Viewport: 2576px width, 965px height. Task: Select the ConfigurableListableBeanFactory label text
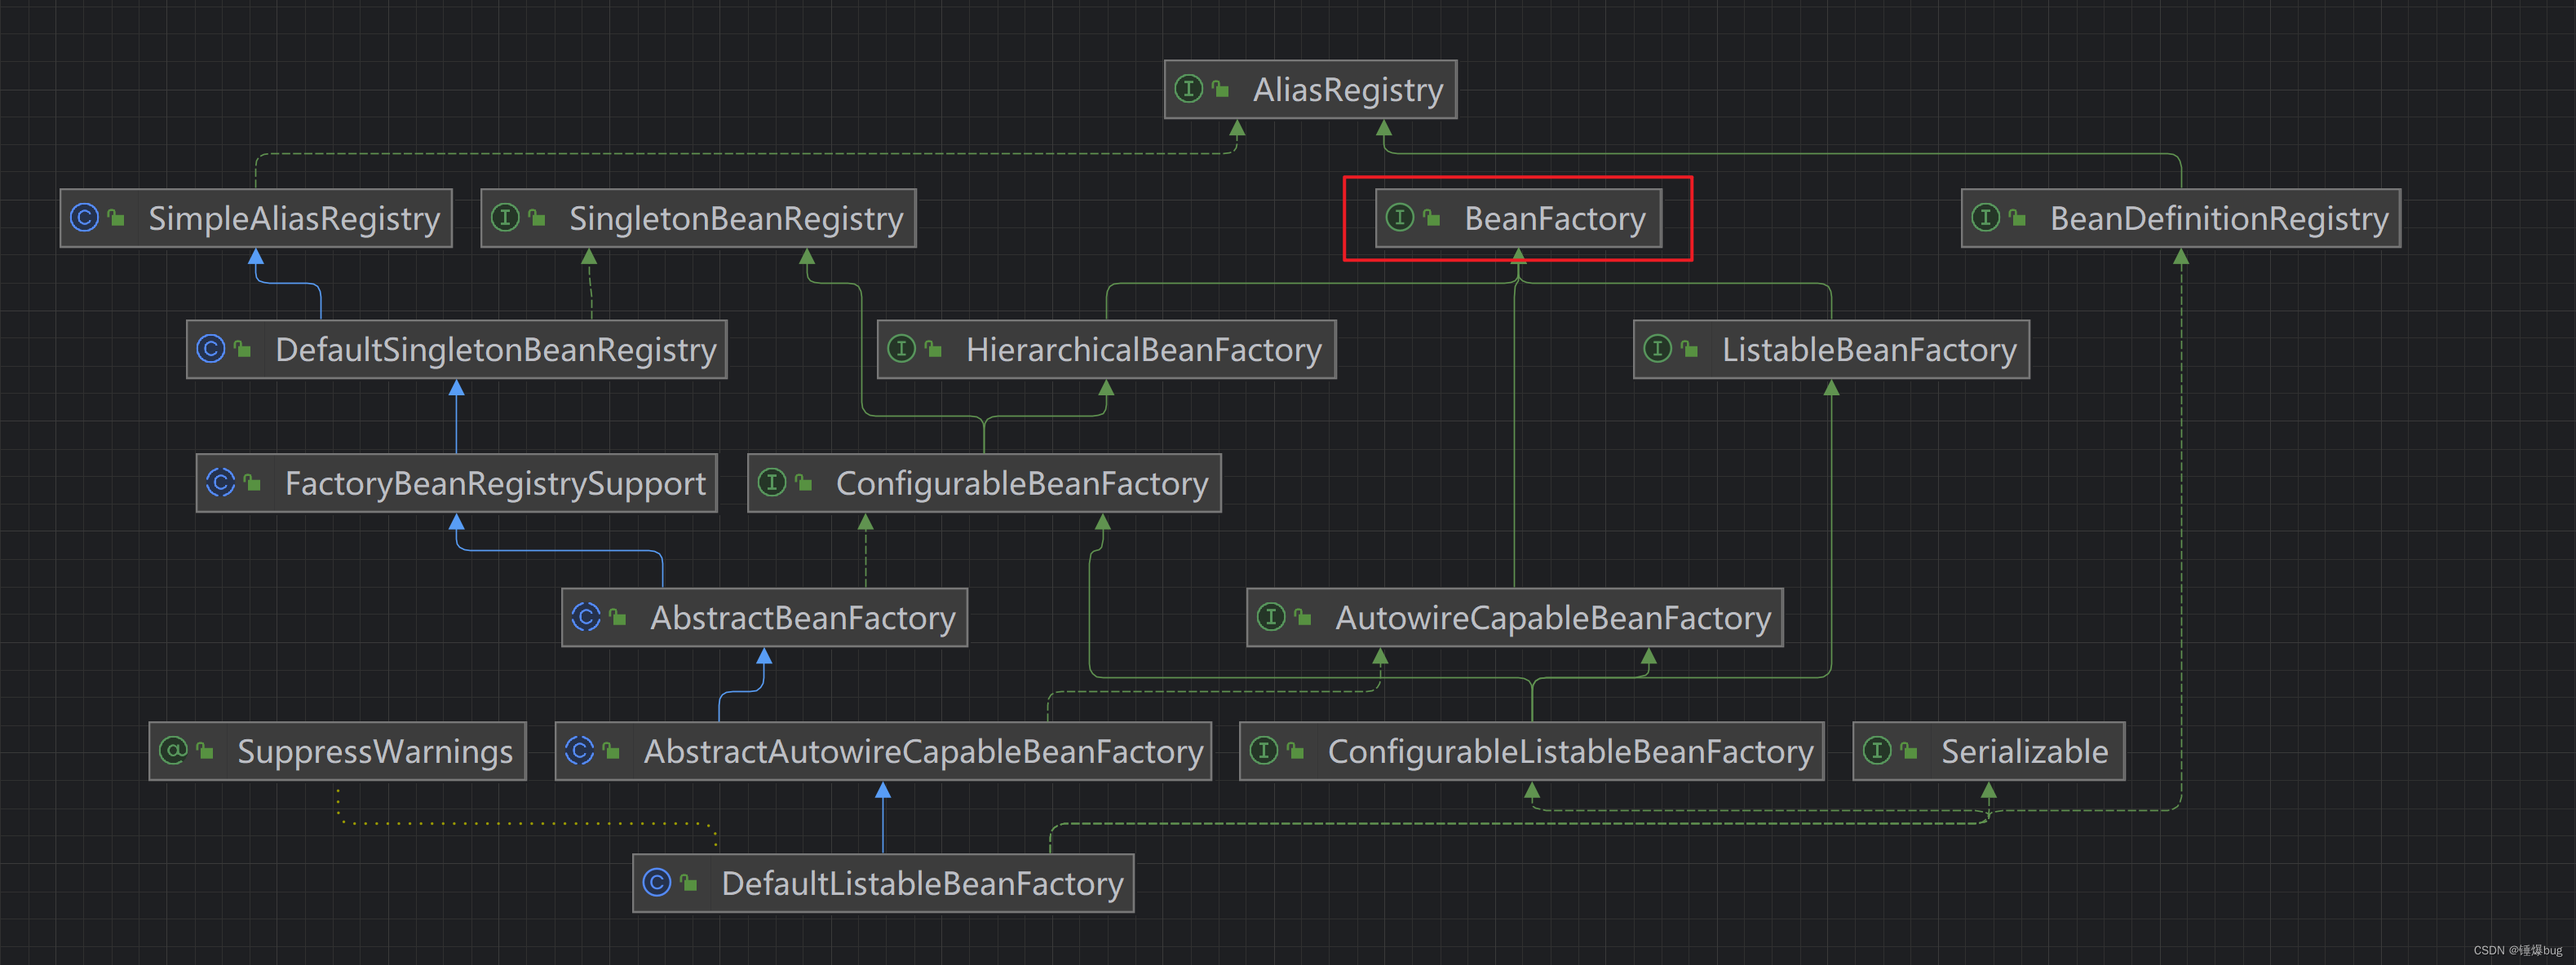1570,751
